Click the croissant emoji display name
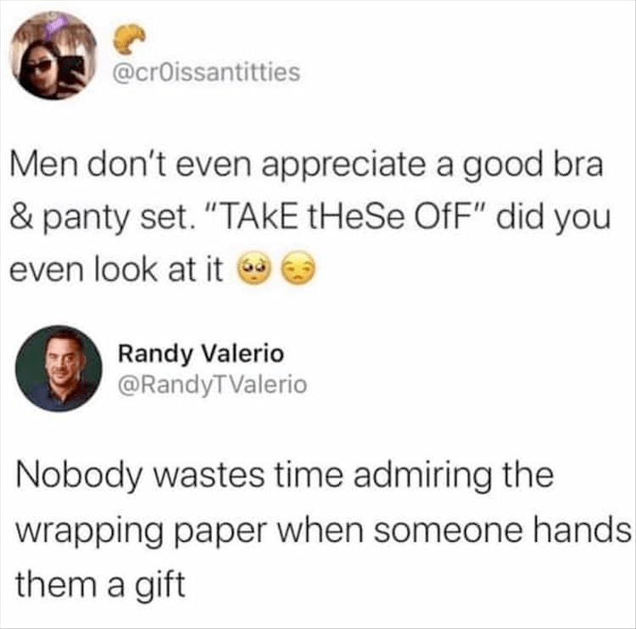Viewport: 636px width, 629px height. coord(129,39)
